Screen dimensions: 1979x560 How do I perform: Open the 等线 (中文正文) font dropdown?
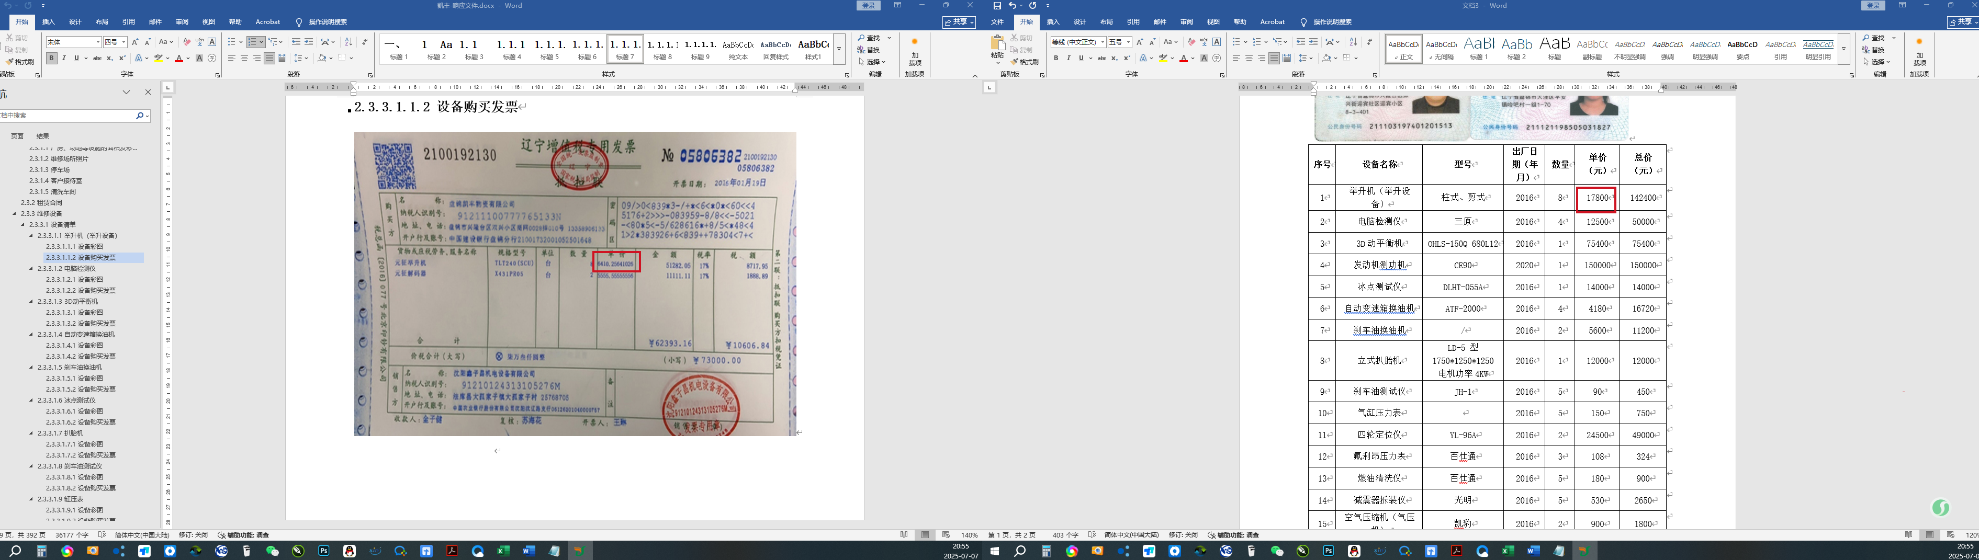1103,42
